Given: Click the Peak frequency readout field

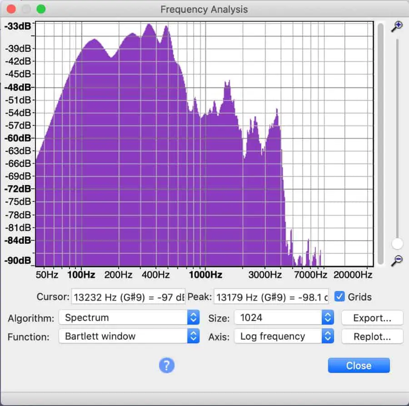Looking at the screenshot, I should coord(271,297).
